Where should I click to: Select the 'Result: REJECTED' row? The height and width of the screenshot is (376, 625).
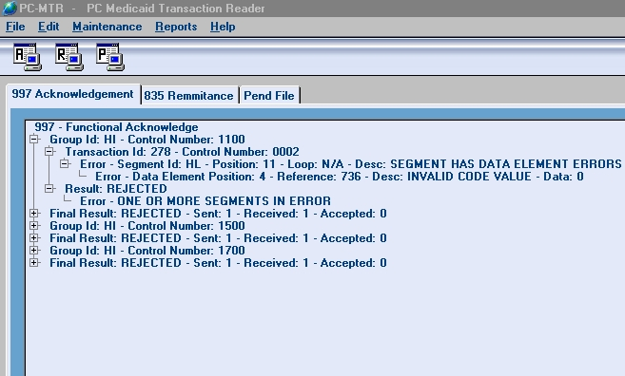pyautogui.click(x=116, y=189)
